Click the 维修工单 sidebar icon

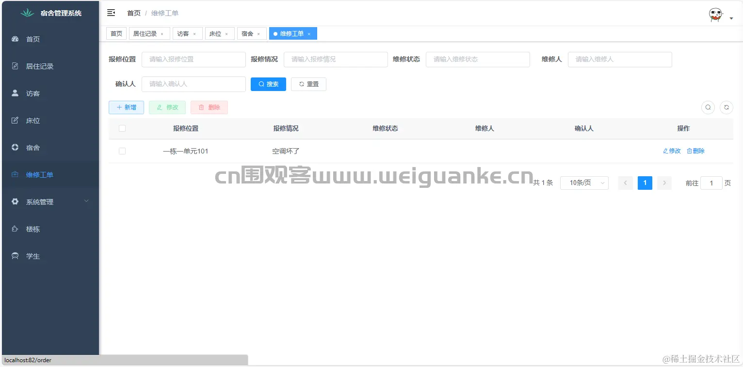[x=15, y=175]
